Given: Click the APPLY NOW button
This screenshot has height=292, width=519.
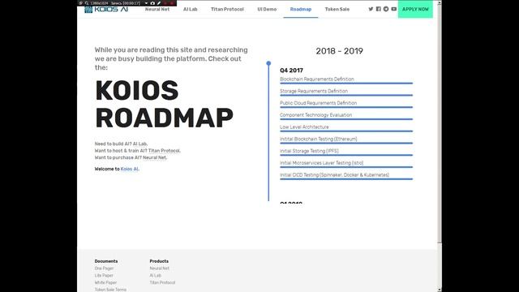Looking at the screenshot, I should point(415,9).
